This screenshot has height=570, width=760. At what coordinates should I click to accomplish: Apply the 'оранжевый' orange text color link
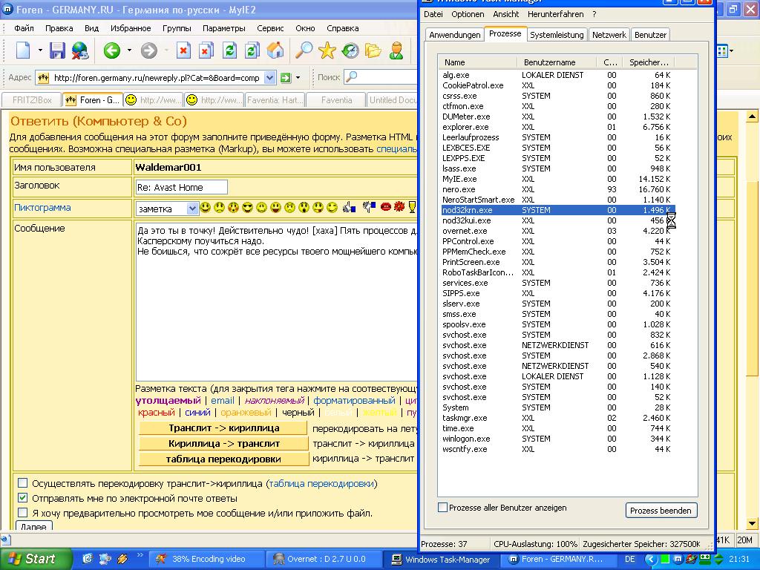tap(246, 413)
